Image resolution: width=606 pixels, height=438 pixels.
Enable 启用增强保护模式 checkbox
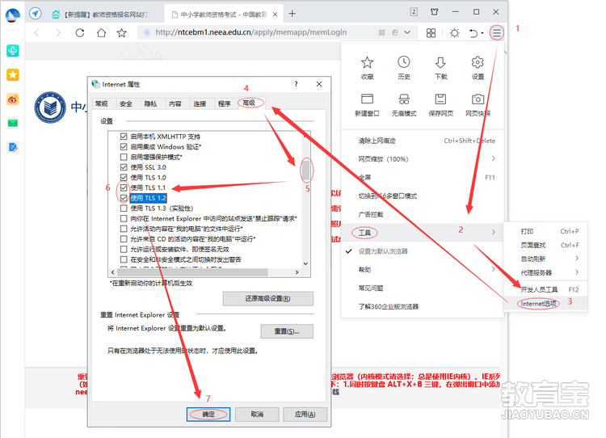[x=124, y=157]
